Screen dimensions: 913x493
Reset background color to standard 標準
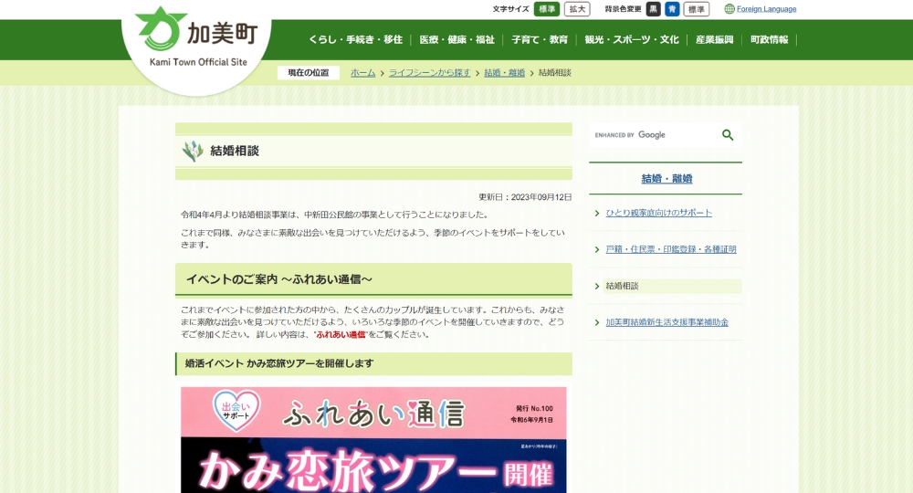click(x=697, y=9)
